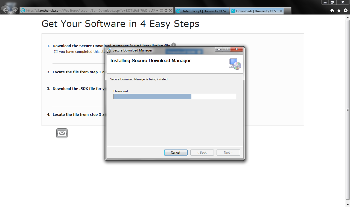Click the 'Download the .SDX file' step text
Viewport: 350px width, 207px height.
[79, 89]
